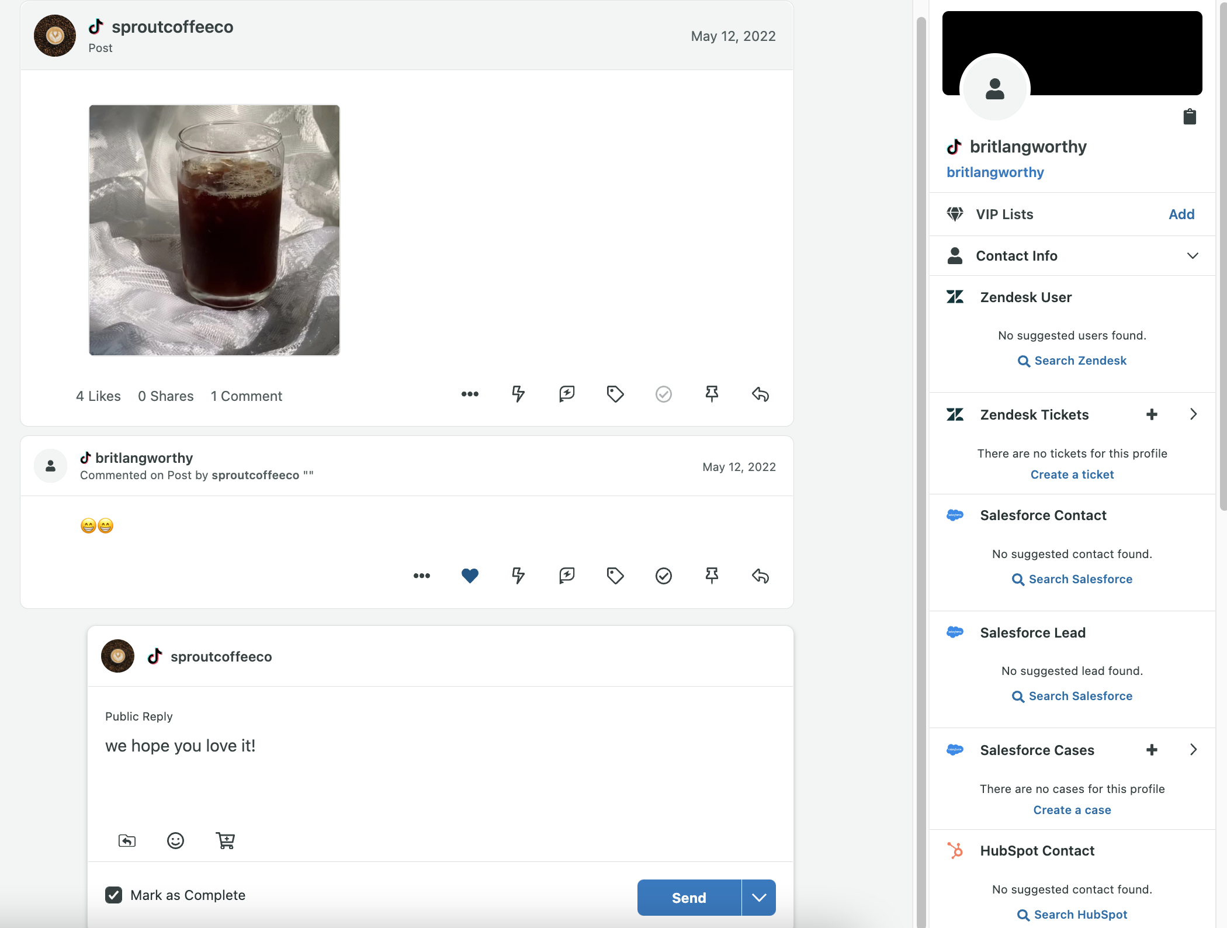Pin the sproutcoffeeco post
The image size is (1227, 928).
(712, 394)
